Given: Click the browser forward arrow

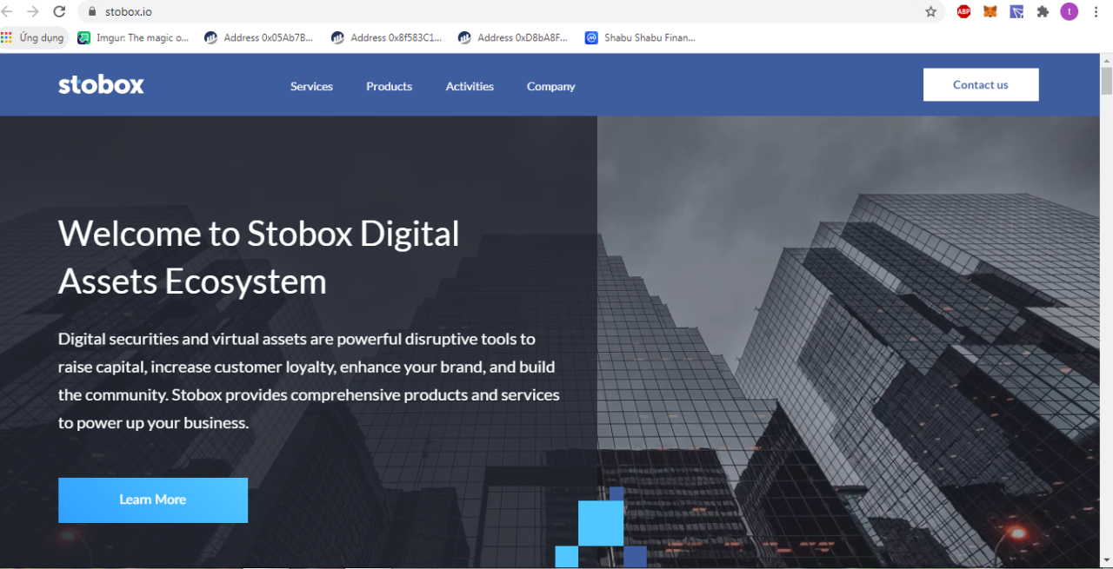Looking at the screenshot, I should coord(33,11).
